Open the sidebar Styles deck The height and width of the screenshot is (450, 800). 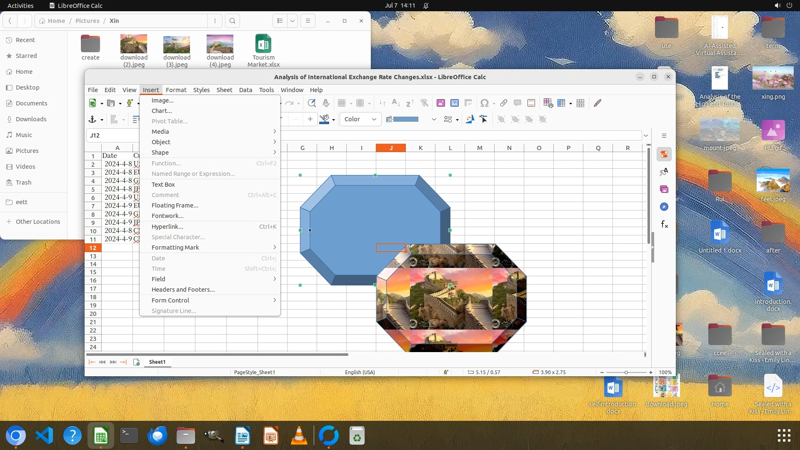[664, 172]
